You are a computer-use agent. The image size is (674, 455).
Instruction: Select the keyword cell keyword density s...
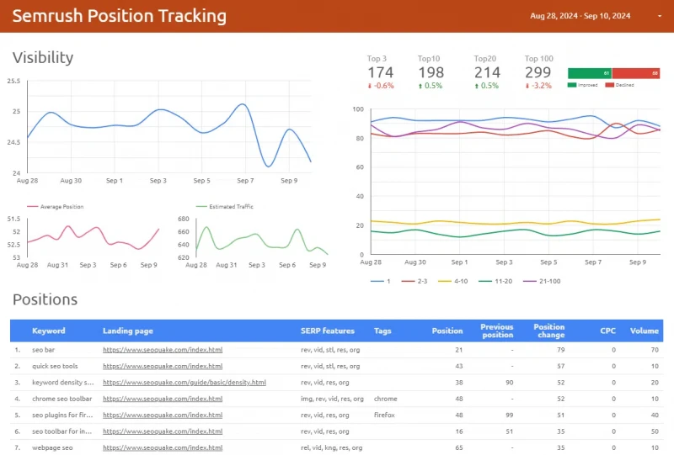coord(62,383)
